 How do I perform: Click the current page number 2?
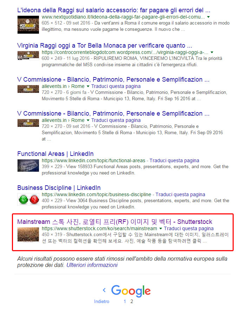[x=132, y=302]
